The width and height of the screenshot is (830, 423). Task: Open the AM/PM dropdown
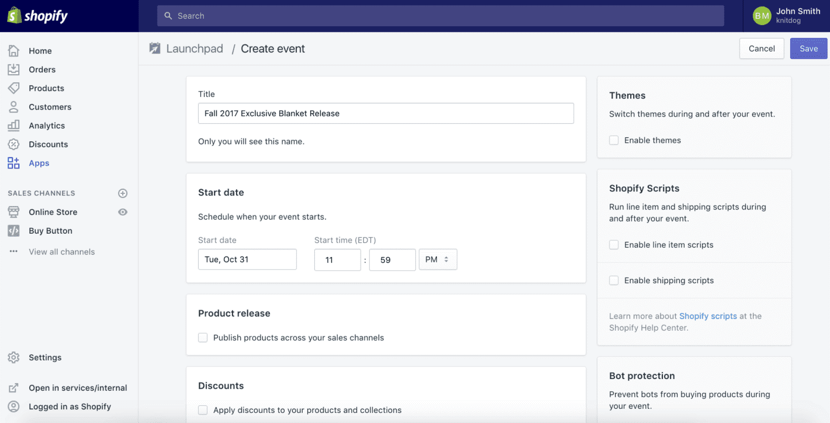pos(437,259)
